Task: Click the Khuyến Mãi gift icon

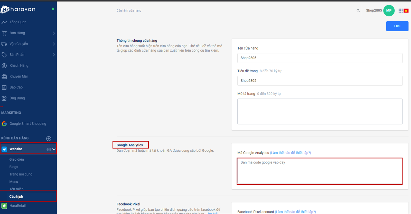Action: 4,76
